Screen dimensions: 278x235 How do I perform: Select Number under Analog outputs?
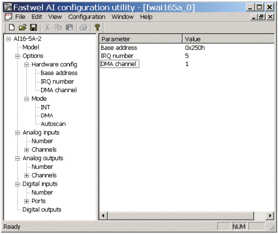(42, 167)
